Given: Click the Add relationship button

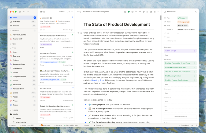Looking at the screenshot, I should click(x=180, y=117).
